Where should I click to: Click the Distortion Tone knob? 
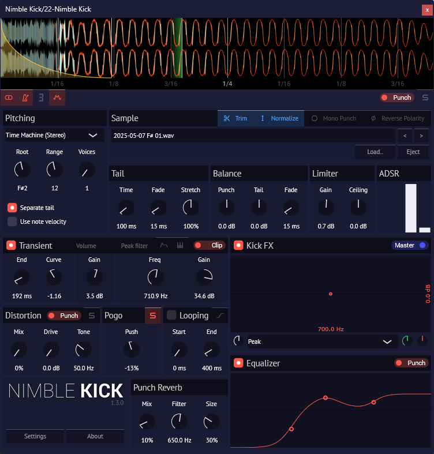tap(84, 350)
